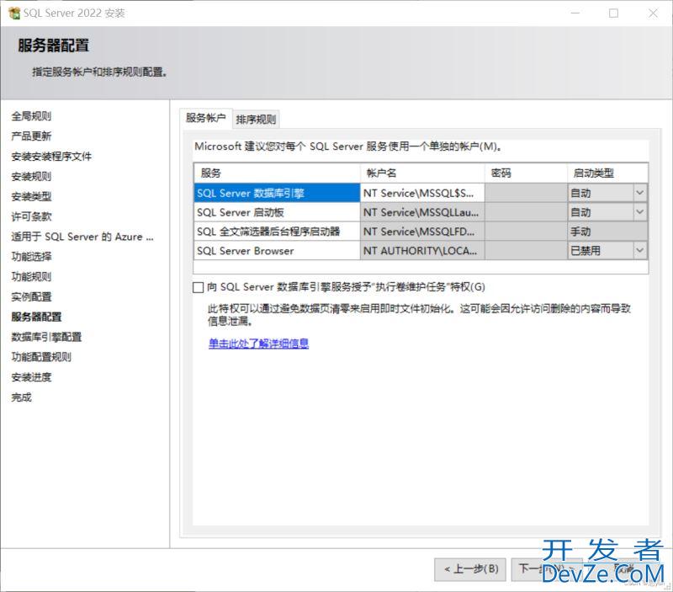Select 服务器配置 step in sidebar
Viewport: 673px width, 592px height.
pos(36,317)
